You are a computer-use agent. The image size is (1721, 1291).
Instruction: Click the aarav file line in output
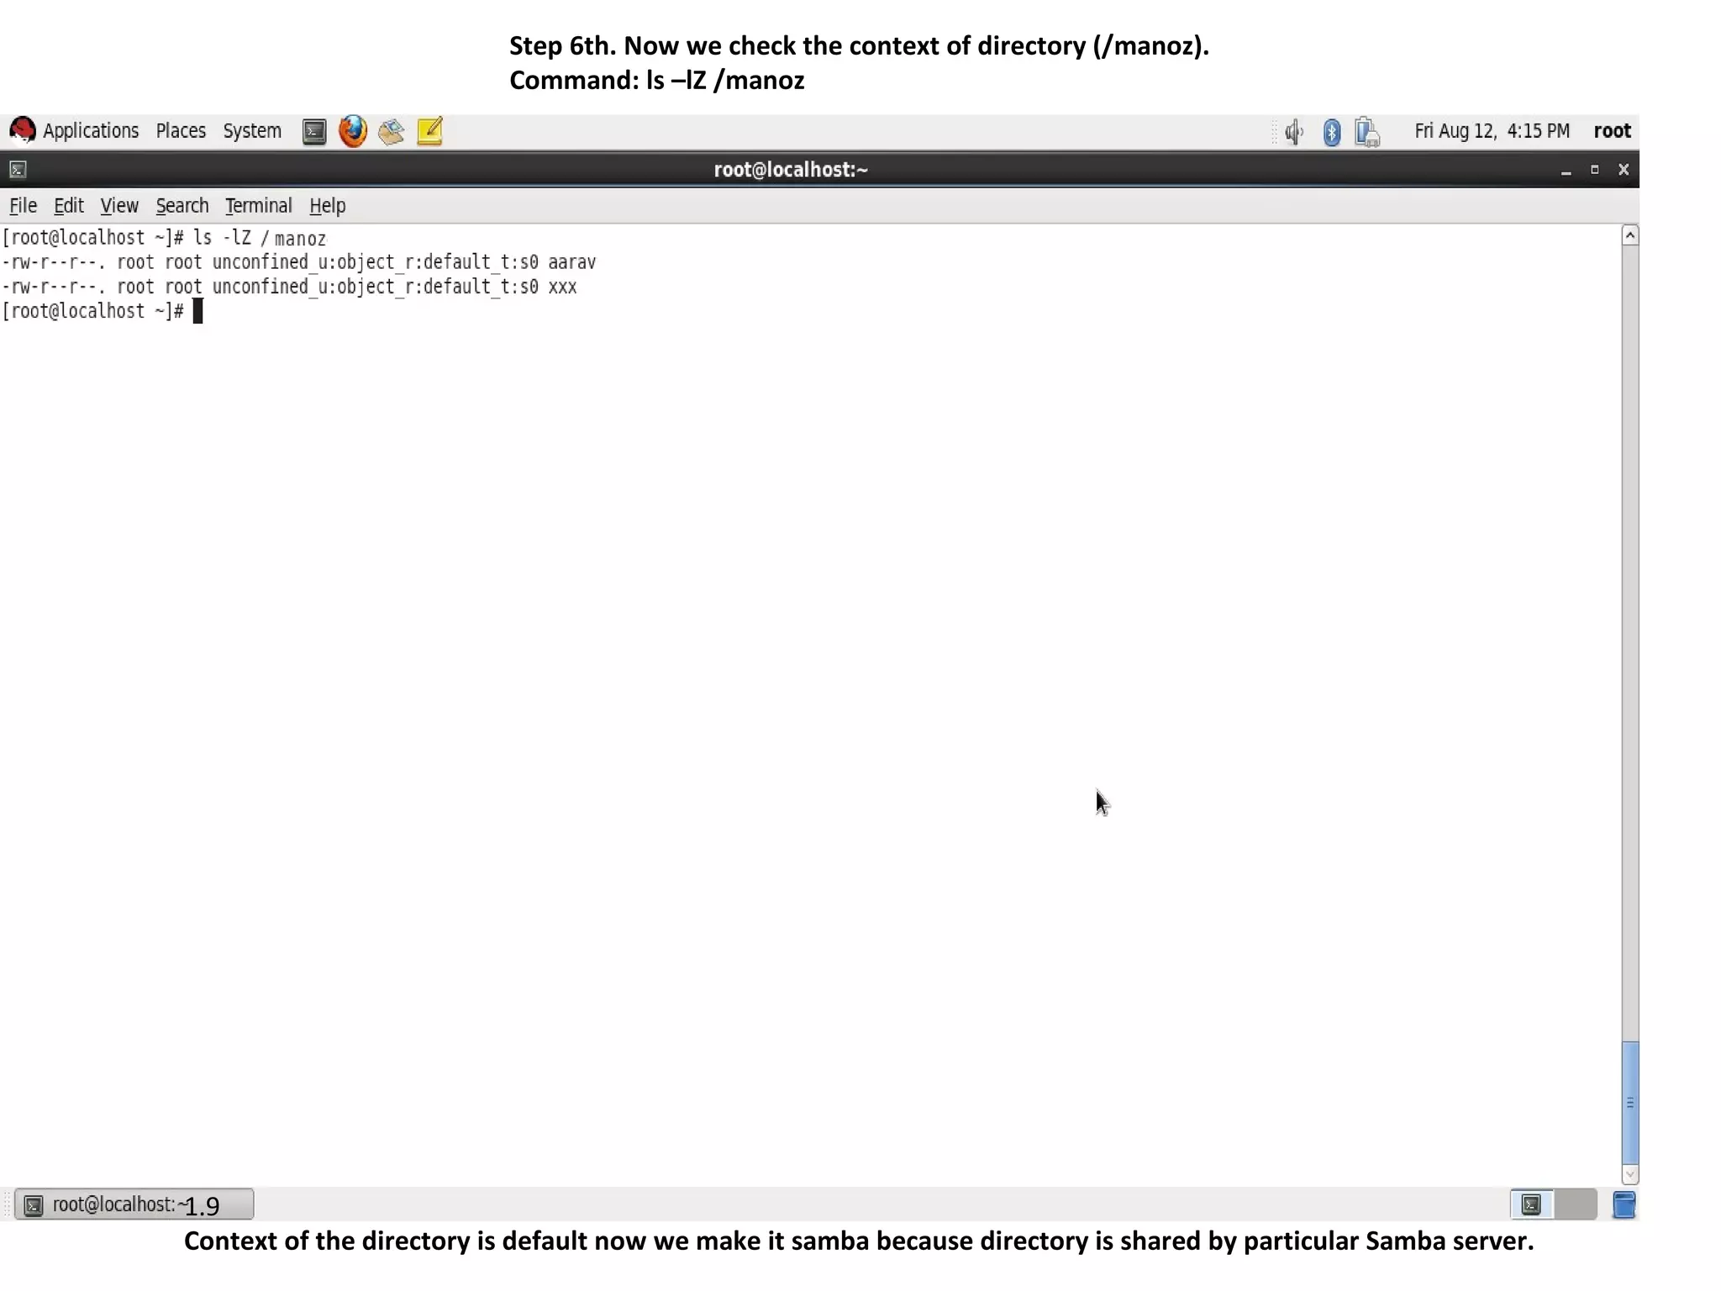point(299,263)
